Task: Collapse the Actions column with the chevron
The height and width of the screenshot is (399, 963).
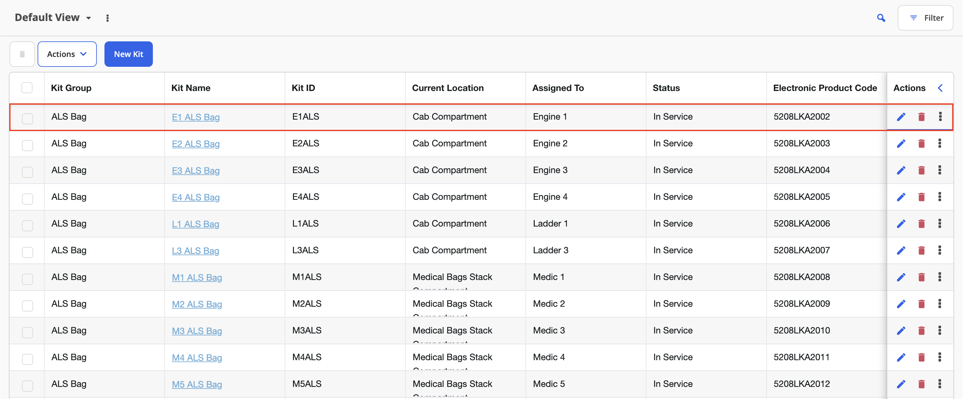Action: (x=940, y=88)
